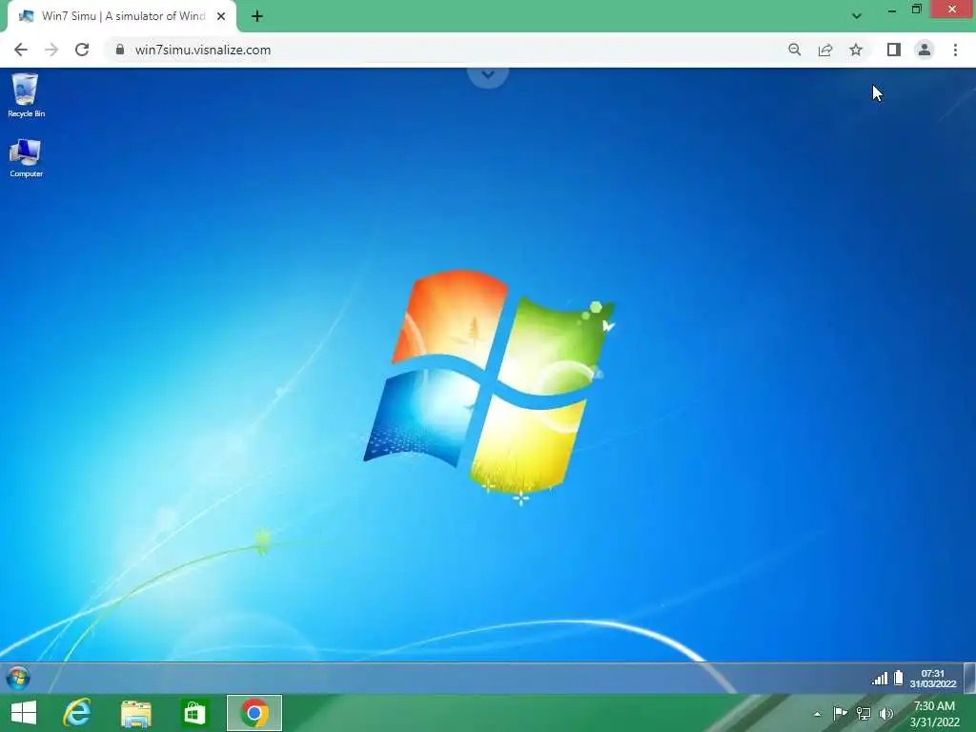
Task: Restore down the Chrome window
Action: click(916, 10)
